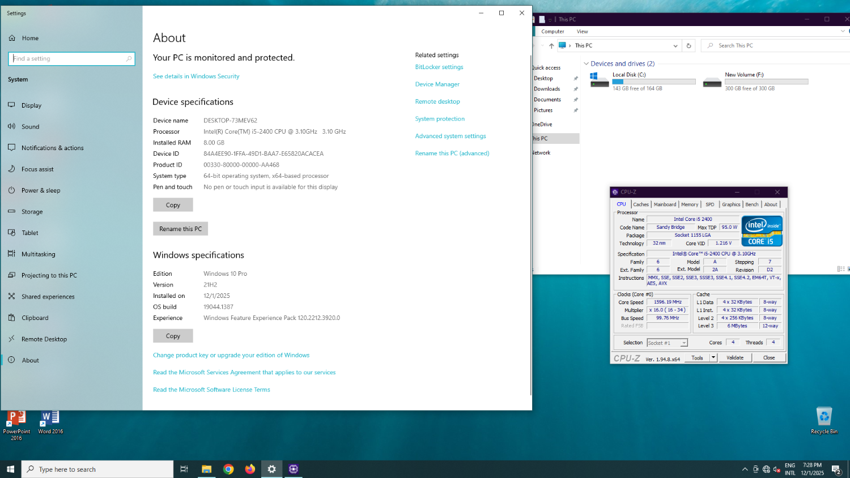Click the muted volume icon in system tray
The width and height of the screenshot is (850, 478).
[x=777, y=469]
